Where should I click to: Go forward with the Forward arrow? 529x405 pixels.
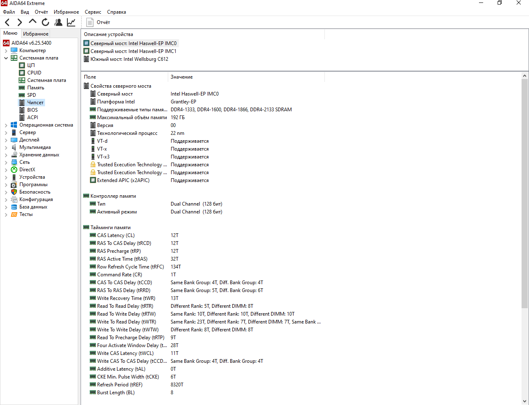pyautogui.click(x=19, y=22)
